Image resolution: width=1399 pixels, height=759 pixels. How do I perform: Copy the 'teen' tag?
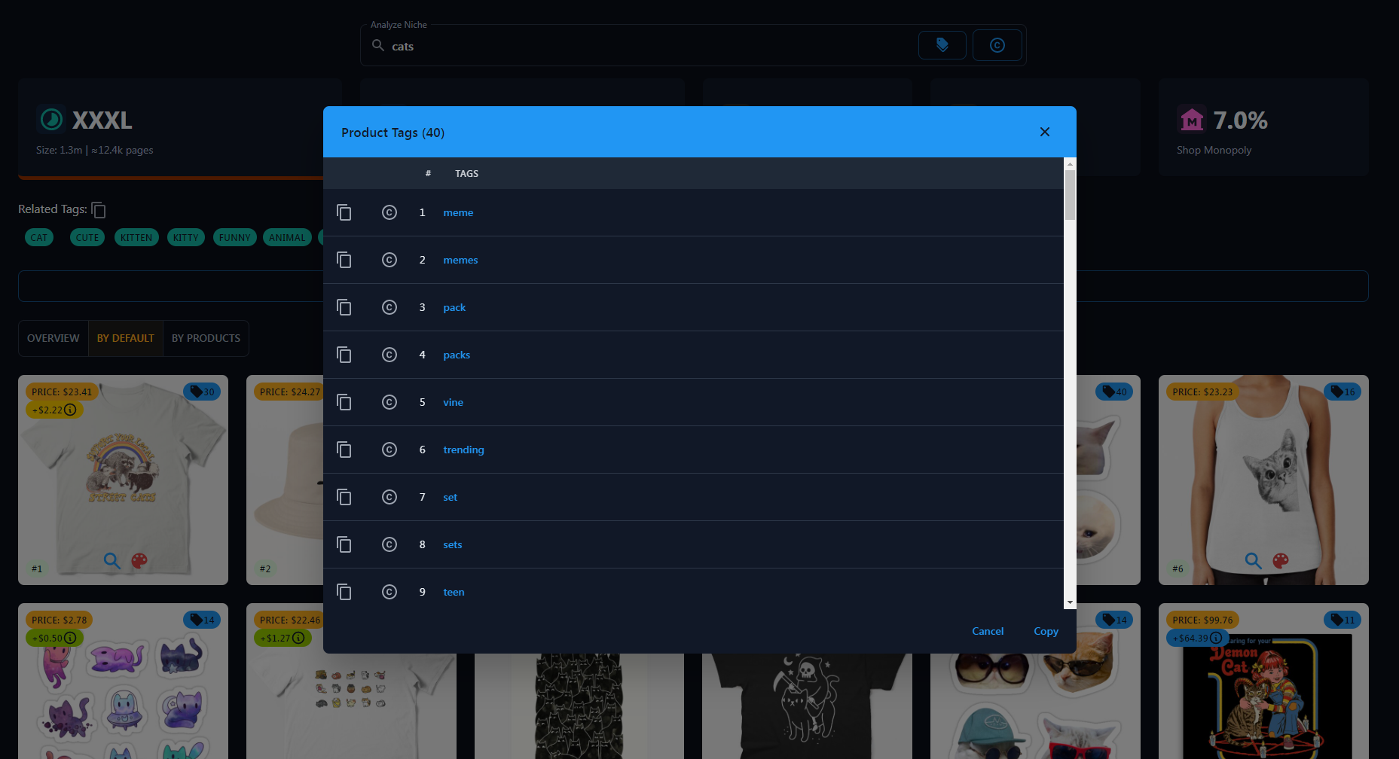pyautogui.click(x=344, y=592)
